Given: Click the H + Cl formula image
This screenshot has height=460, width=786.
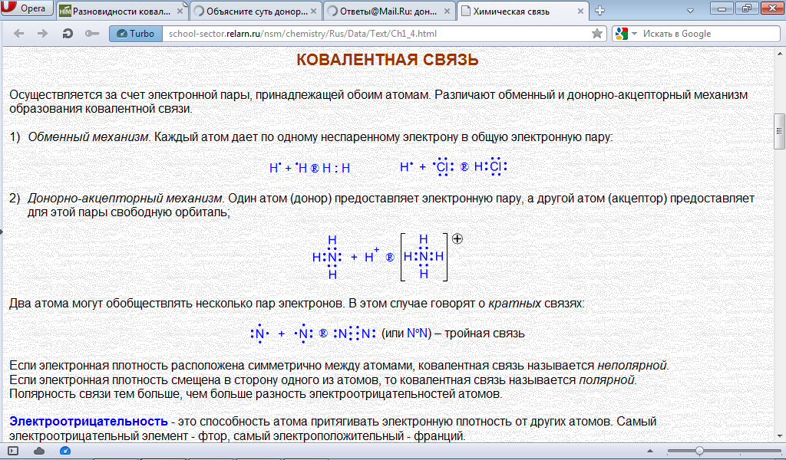Looking at the screenshot, I should pos(453,166).
